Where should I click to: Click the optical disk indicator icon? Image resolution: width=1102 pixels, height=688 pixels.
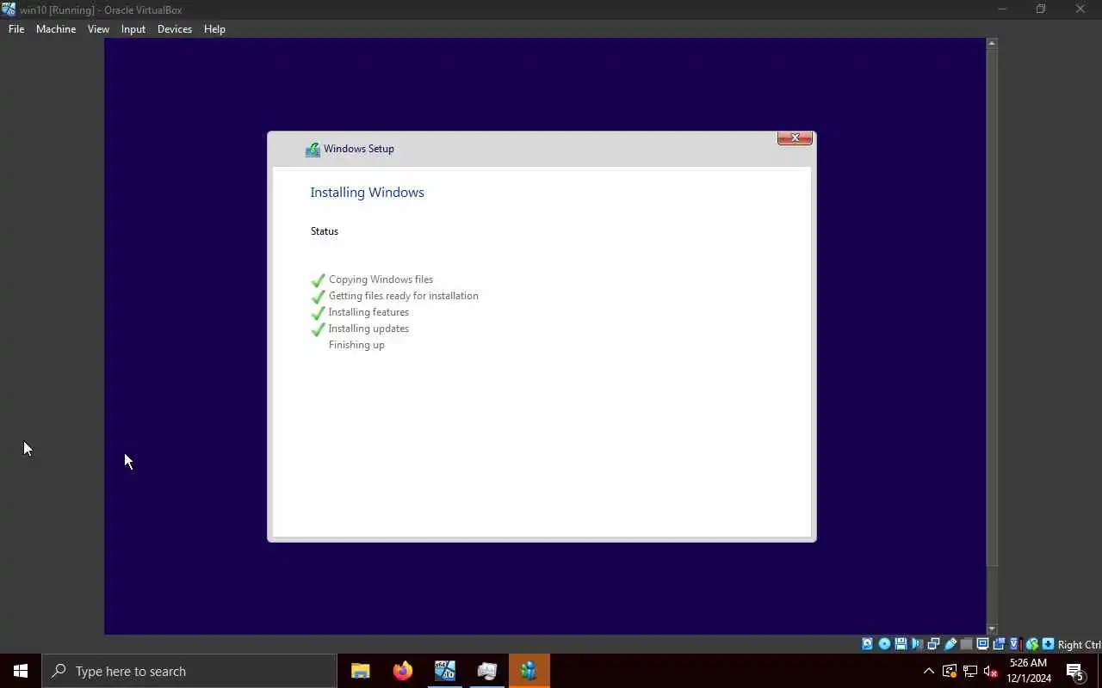point(884,644)
